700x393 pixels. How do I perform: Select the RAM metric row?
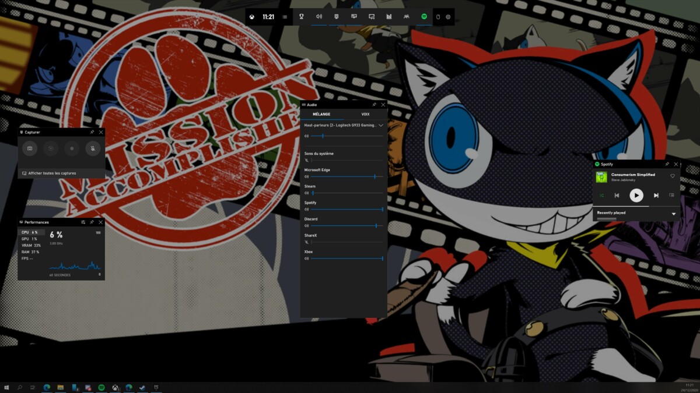tap(32, 252)
